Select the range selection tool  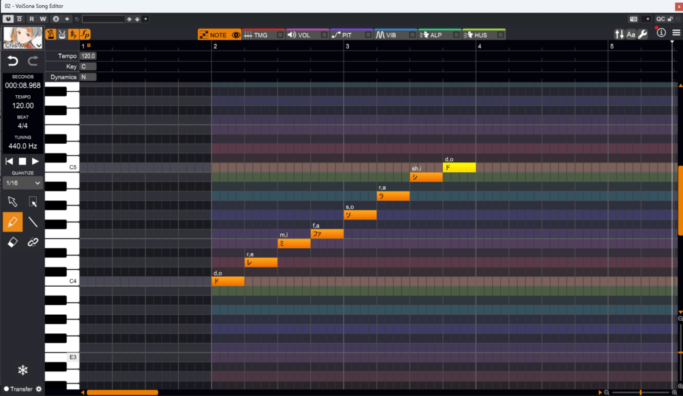click(x=33, y=202)
